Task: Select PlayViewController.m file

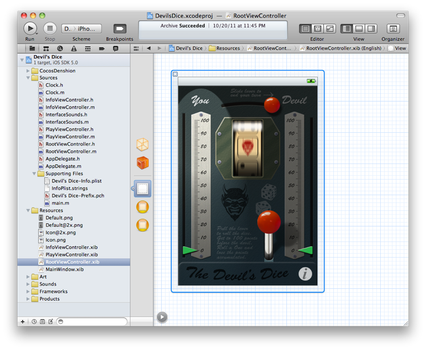Action: (x=70, y=137)
